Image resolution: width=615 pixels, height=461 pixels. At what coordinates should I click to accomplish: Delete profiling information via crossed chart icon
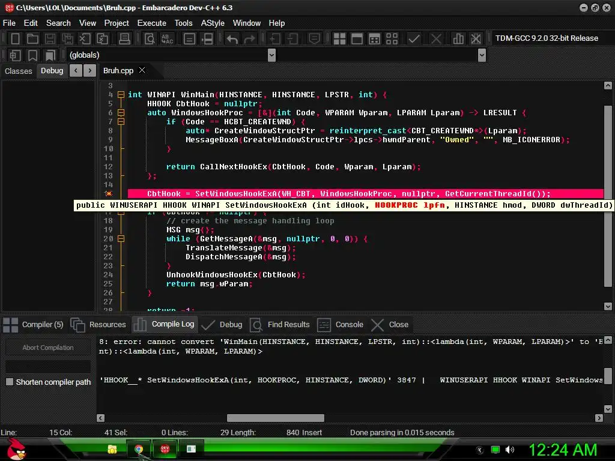[476, 38]
